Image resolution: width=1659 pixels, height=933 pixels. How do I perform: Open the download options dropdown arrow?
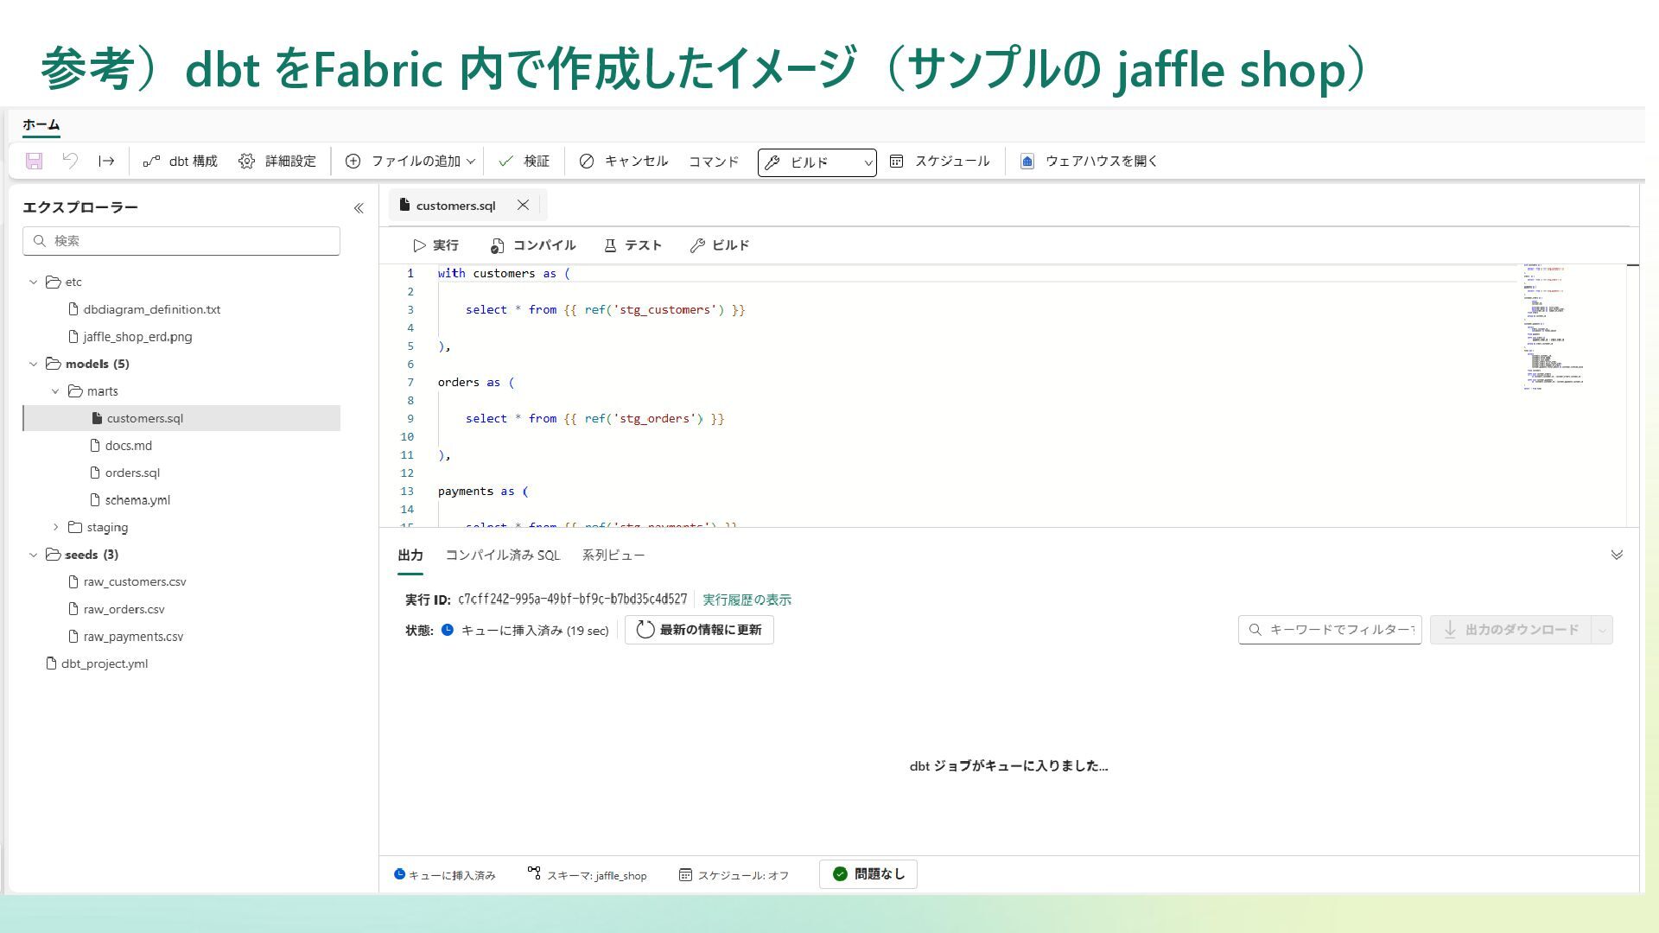coord(1603,631)
